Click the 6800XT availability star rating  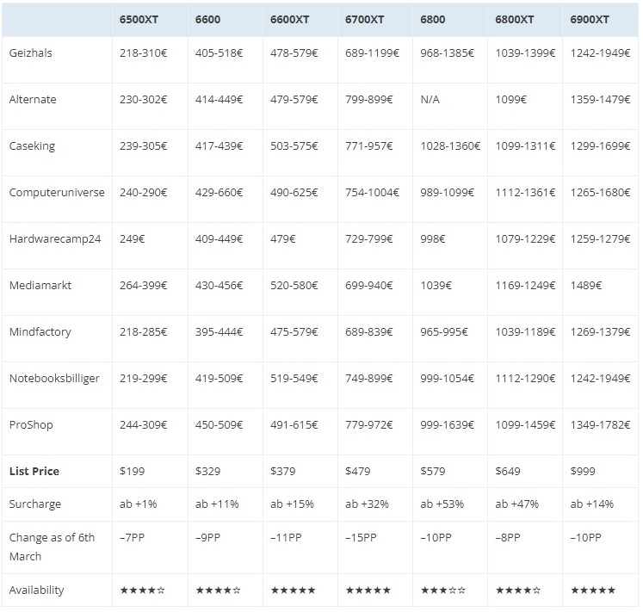pos(517,590)
